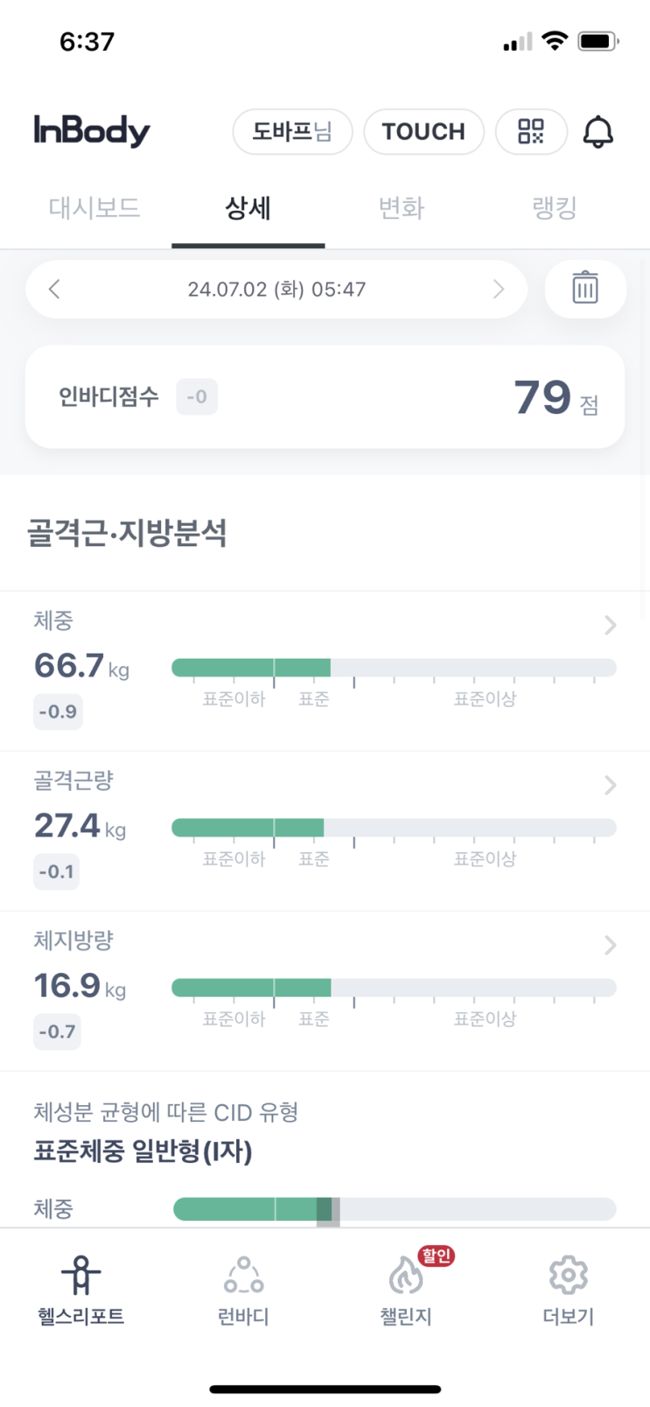
Task: Tap the 도바프님 profile button
Action: click(292, 132)
